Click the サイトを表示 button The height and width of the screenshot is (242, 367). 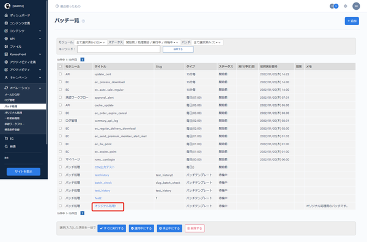coord(23,172)
